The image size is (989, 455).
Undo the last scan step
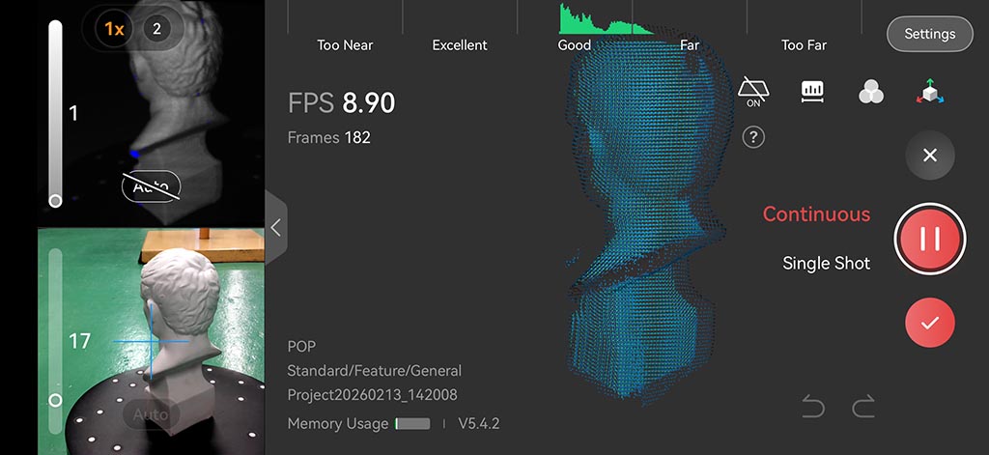click(x=813, y=407)
